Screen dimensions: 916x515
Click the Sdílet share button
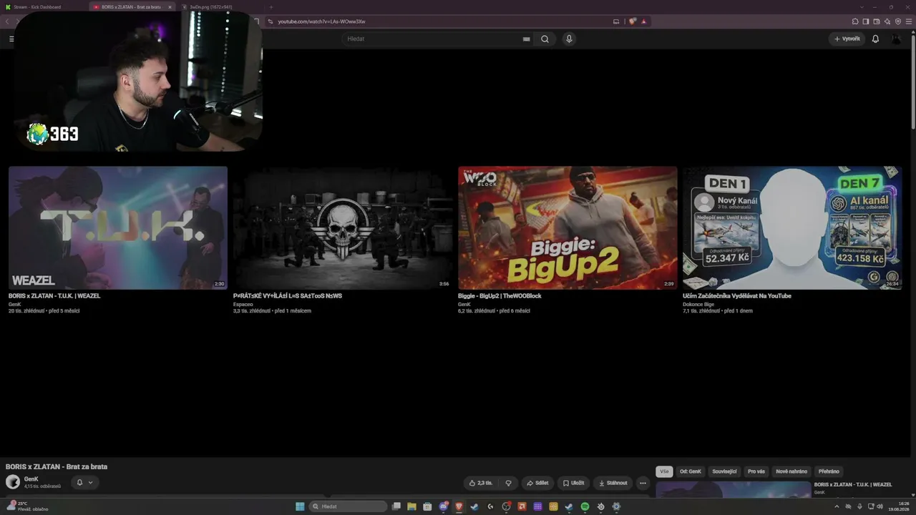pyautogui.click(x=537, y=483)
